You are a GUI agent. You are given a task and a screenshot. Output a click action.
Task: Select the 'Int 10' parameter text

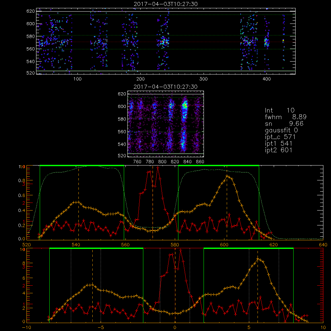click(280, 110)
